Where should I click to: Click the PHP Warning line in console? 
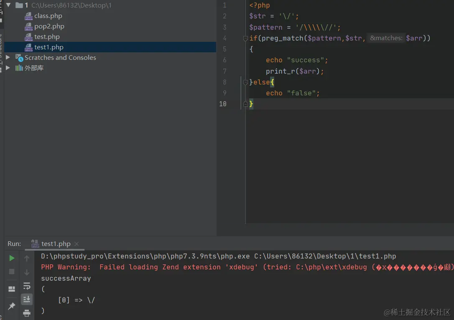247,267
